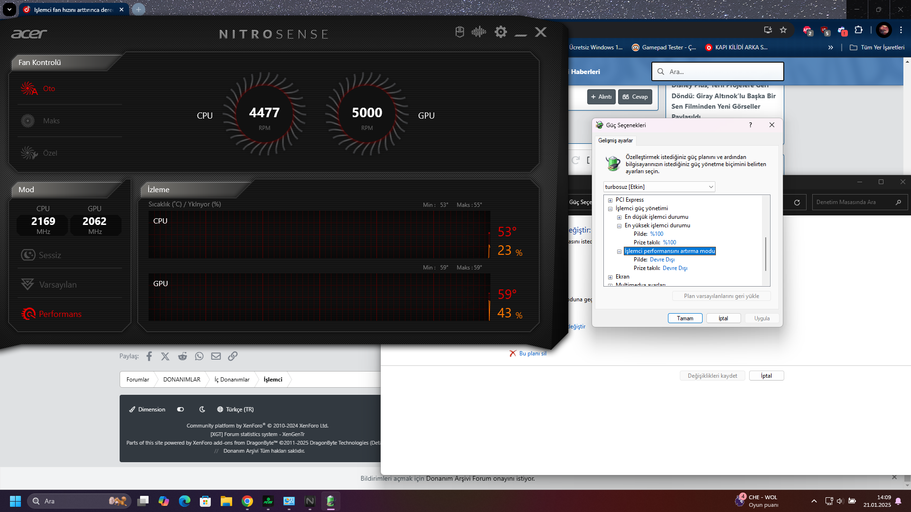Collapse En yüksek işlemci durumu node
Image resolution: width=911 pixels, height=512 pixels.
click(619, 226)
